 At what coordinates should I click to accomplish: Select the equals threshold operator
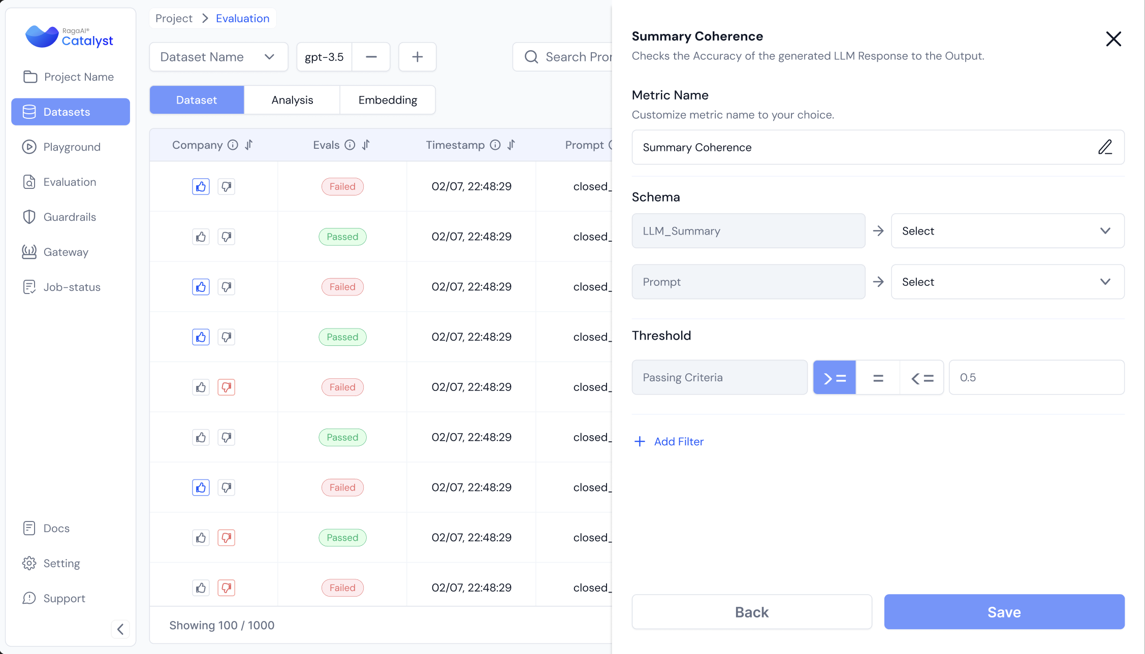pos(878,378)
